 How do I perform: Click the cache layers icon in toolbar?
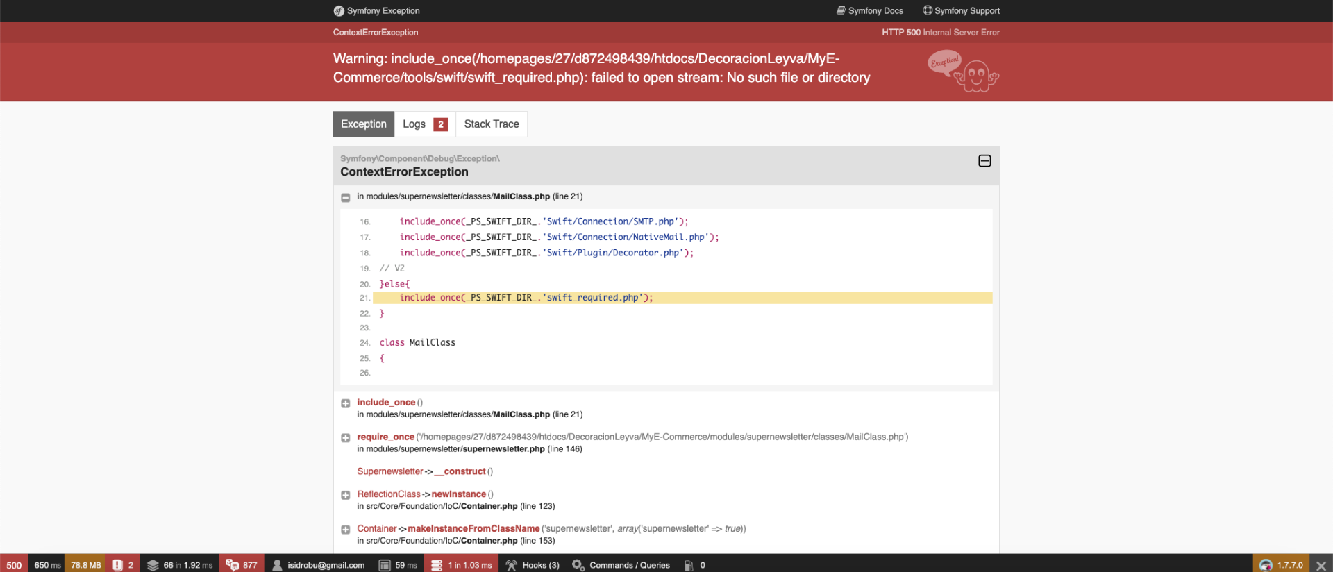coord(153,565)
